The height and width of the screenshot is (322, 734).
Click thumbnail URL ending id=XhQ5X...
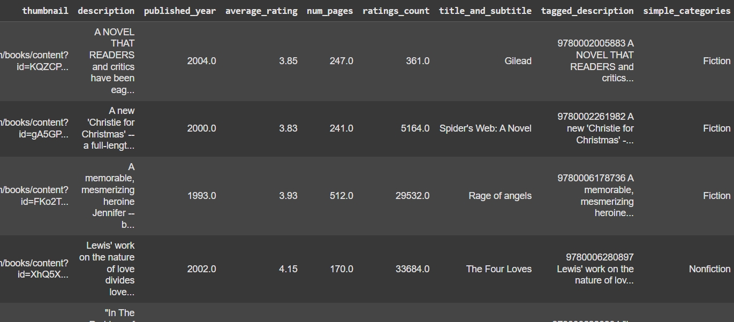pos(34,269)
